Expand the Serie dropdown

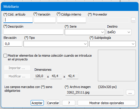(85, 32)
